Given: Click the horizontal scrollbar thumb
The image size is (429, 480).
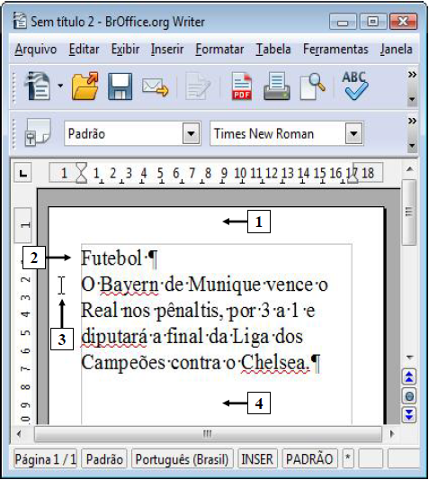Looking at the screenshot, I should [208, 434].
